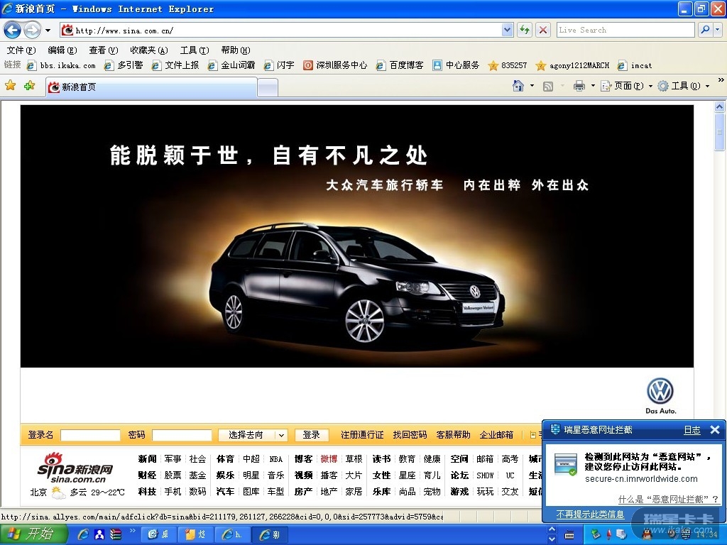Click the Refresh page icon
Viewport: 727px width, 545px height.
525,30
